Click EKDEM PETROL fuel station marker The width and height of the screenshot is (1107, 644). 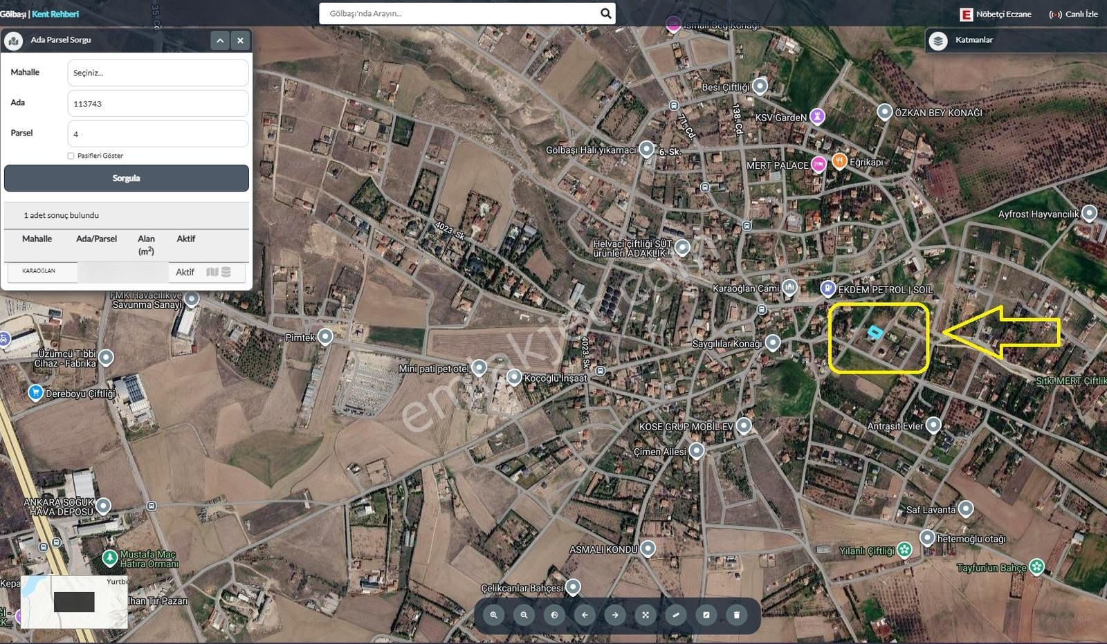[x=827, y=288]
